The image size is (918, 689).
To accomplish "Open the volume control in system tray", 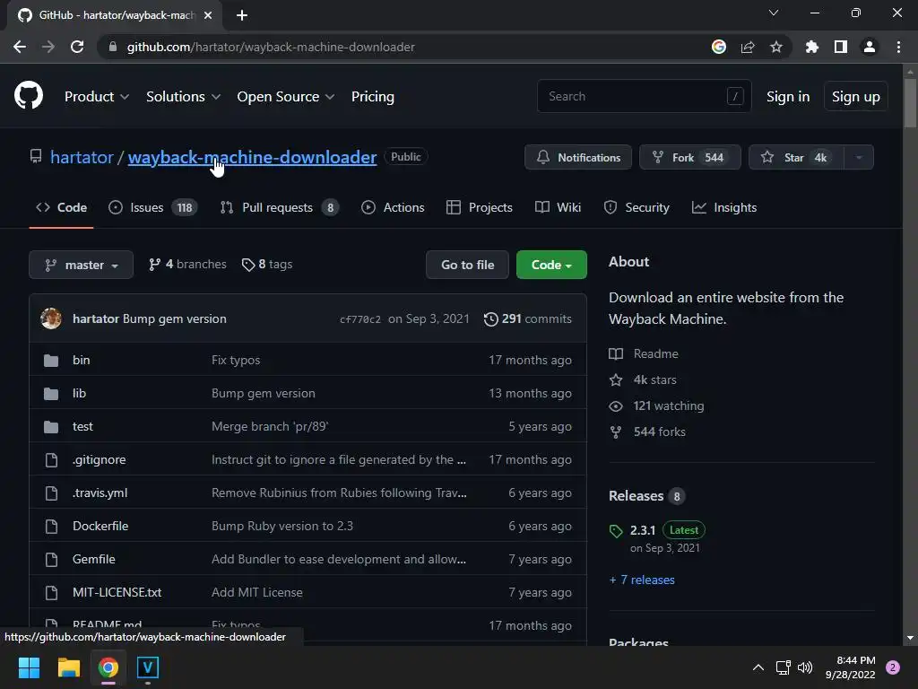I will coord(806,667).
